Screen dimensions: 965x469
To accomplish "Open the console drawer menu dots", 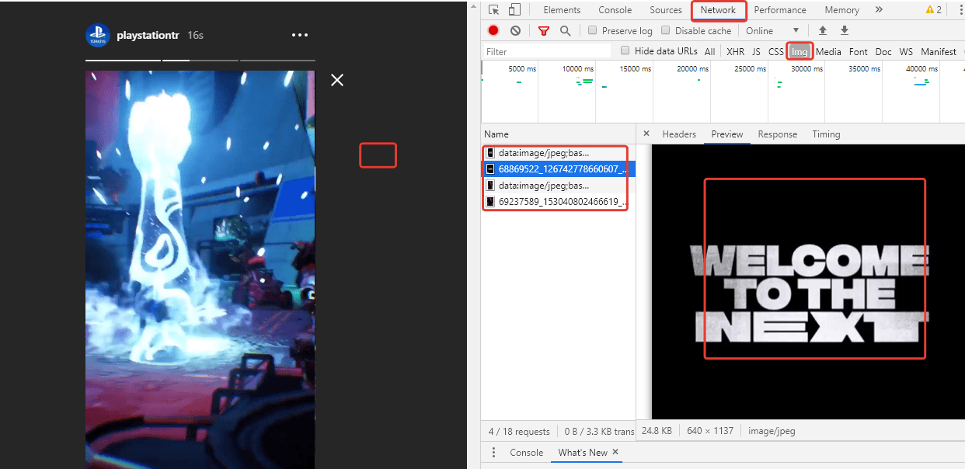I will (x=493, y=452).
